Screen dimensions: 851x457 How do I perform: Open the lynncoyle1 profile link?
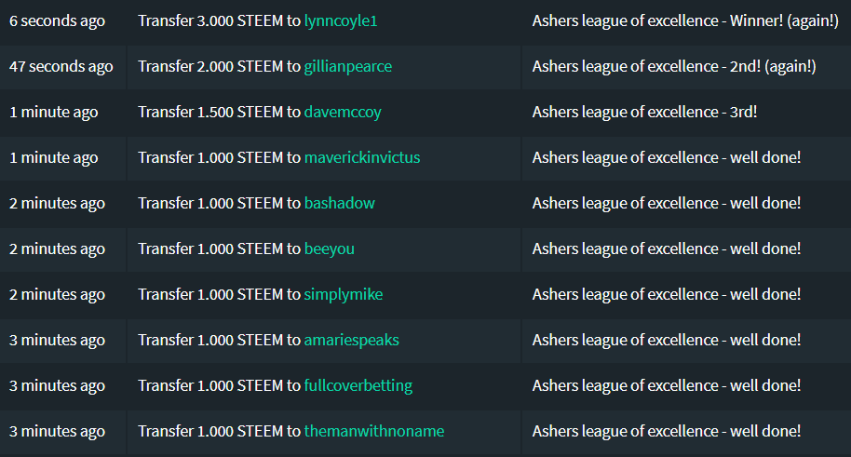[x=340, y=21]
